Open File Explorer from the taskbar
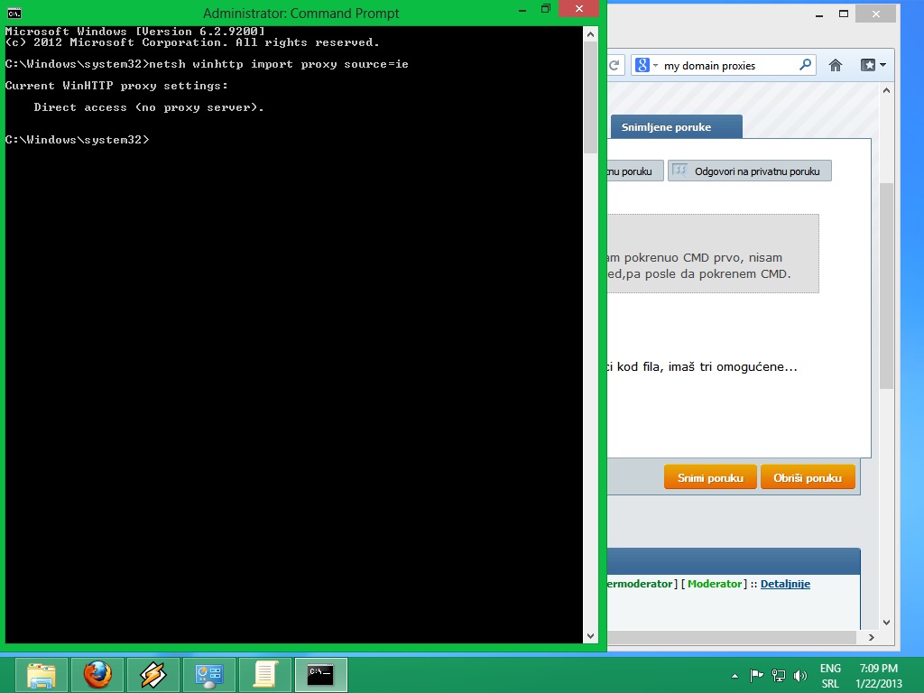Image resolution: width=924 pixels, height=693 pixels. pos(42,675)
